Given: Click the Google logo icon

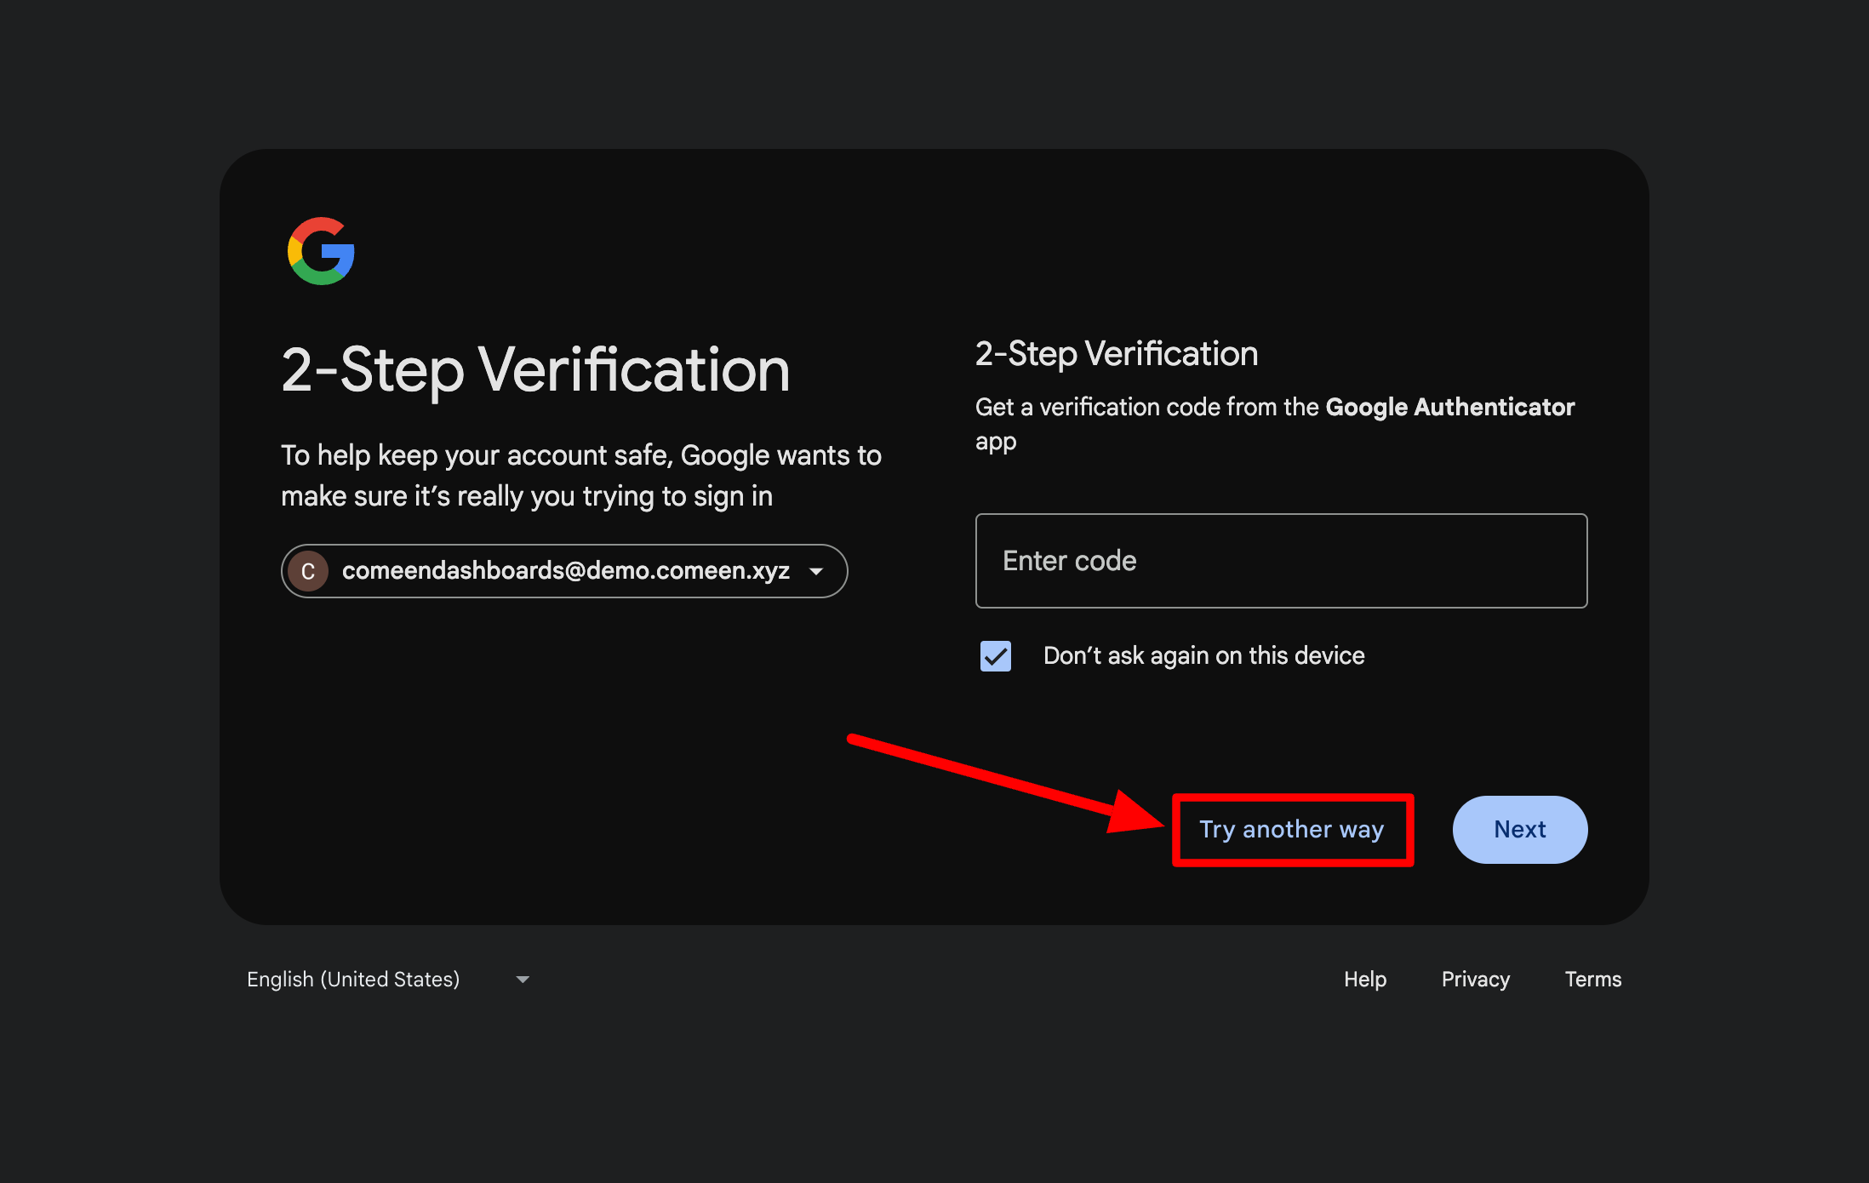Looking at the screenshot, I should [x=321, y=251].
